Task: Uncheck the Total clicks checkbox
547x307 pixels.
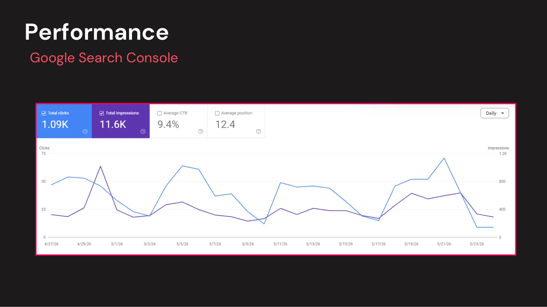Action: point(44,113)
